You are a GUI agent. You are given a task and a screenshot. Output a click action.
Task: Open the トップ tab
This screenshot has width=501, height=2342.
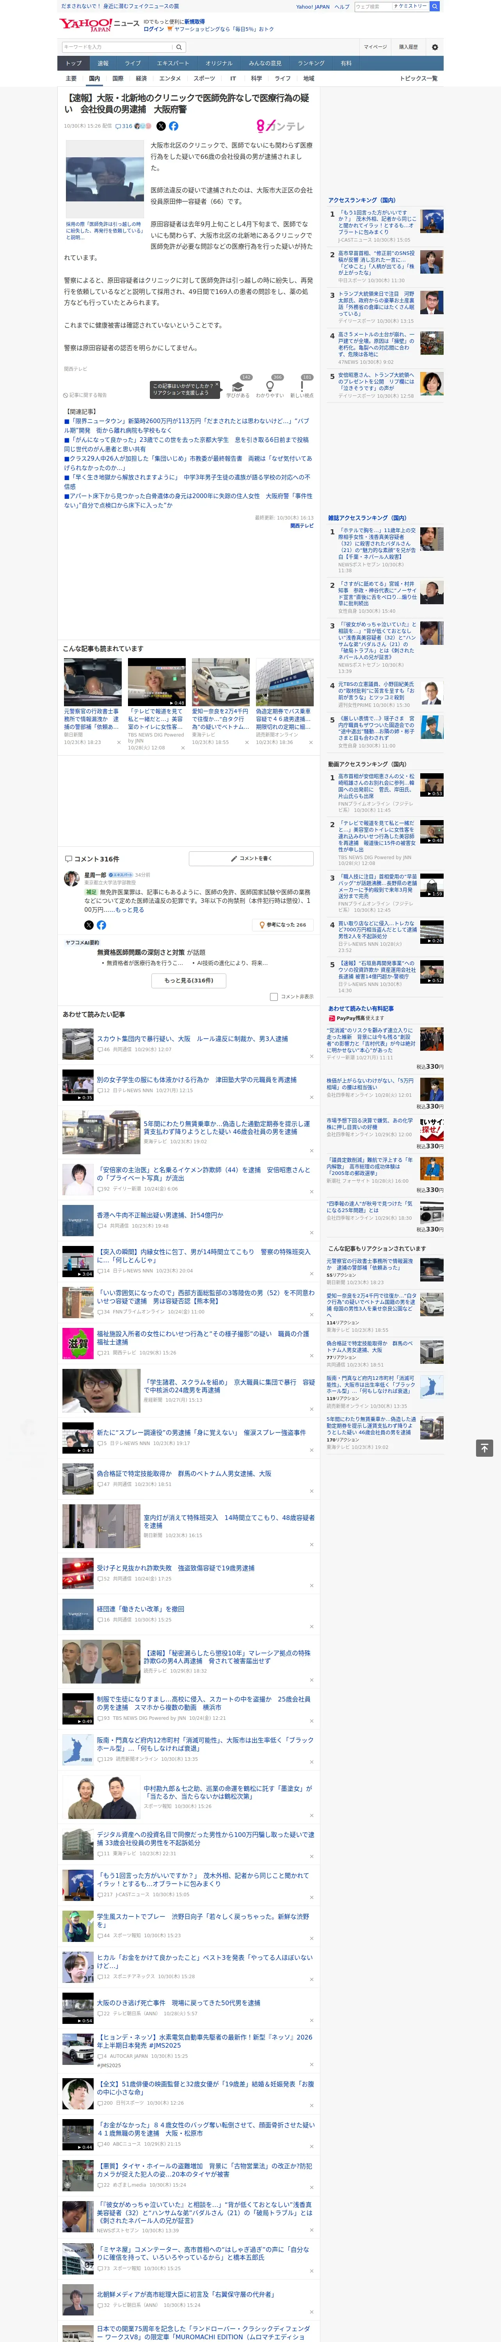(74, 64)
